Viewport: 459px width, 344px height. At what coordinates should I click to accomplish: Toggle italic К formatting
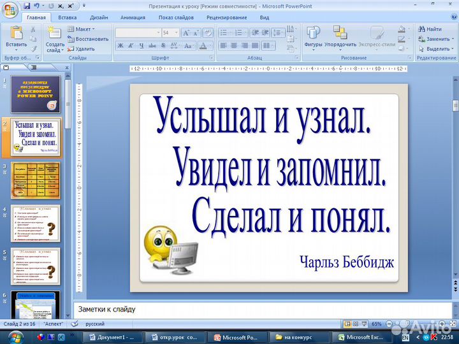131,46
